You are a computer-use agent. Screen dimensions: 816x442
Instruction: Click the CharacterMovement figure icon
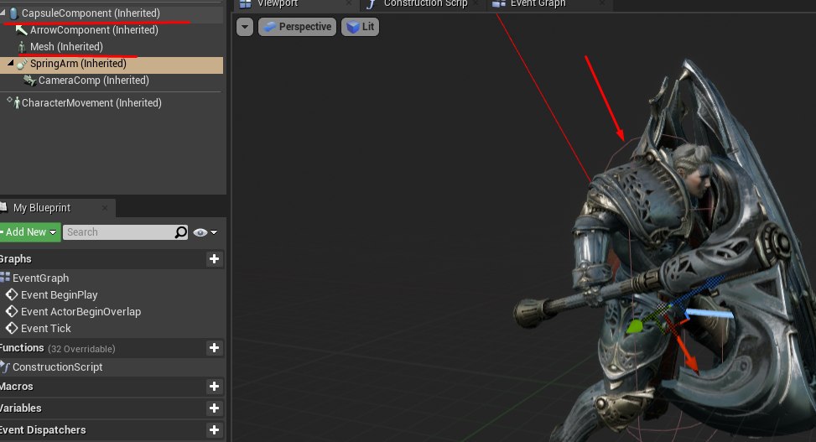[17, 102]
